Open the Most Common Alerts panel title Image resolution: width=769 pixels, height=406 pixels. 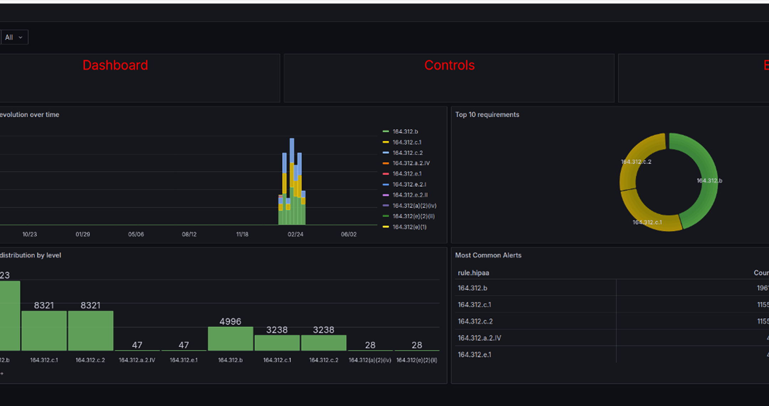[x=488, y=255]
